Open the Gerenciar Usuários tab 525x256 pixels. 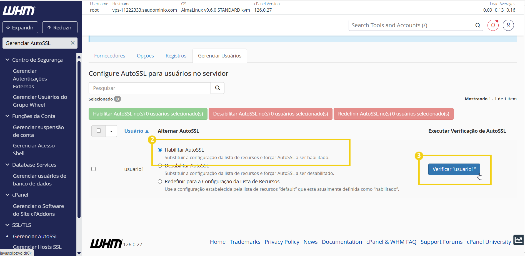tap(220, 56)
